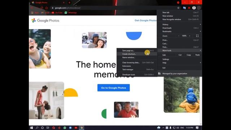Screen dimensions: 231x130
Task: Expand the More tools submenu
Action: [180, 51]
